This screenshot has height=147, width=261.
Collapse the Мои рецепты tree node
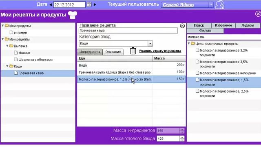pos(3,39)
